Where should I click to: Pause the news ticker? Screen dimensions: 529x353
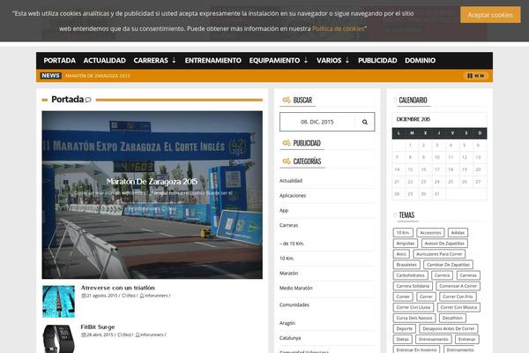coord(470,76)
